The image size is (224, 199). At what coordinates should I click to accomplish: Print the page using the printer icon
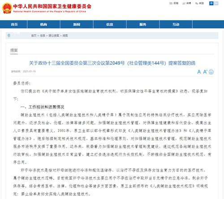tap(211, 72)
